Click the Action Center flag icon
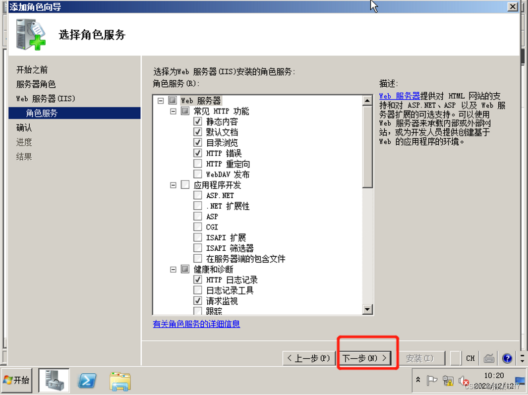 (x=431, y=381)
